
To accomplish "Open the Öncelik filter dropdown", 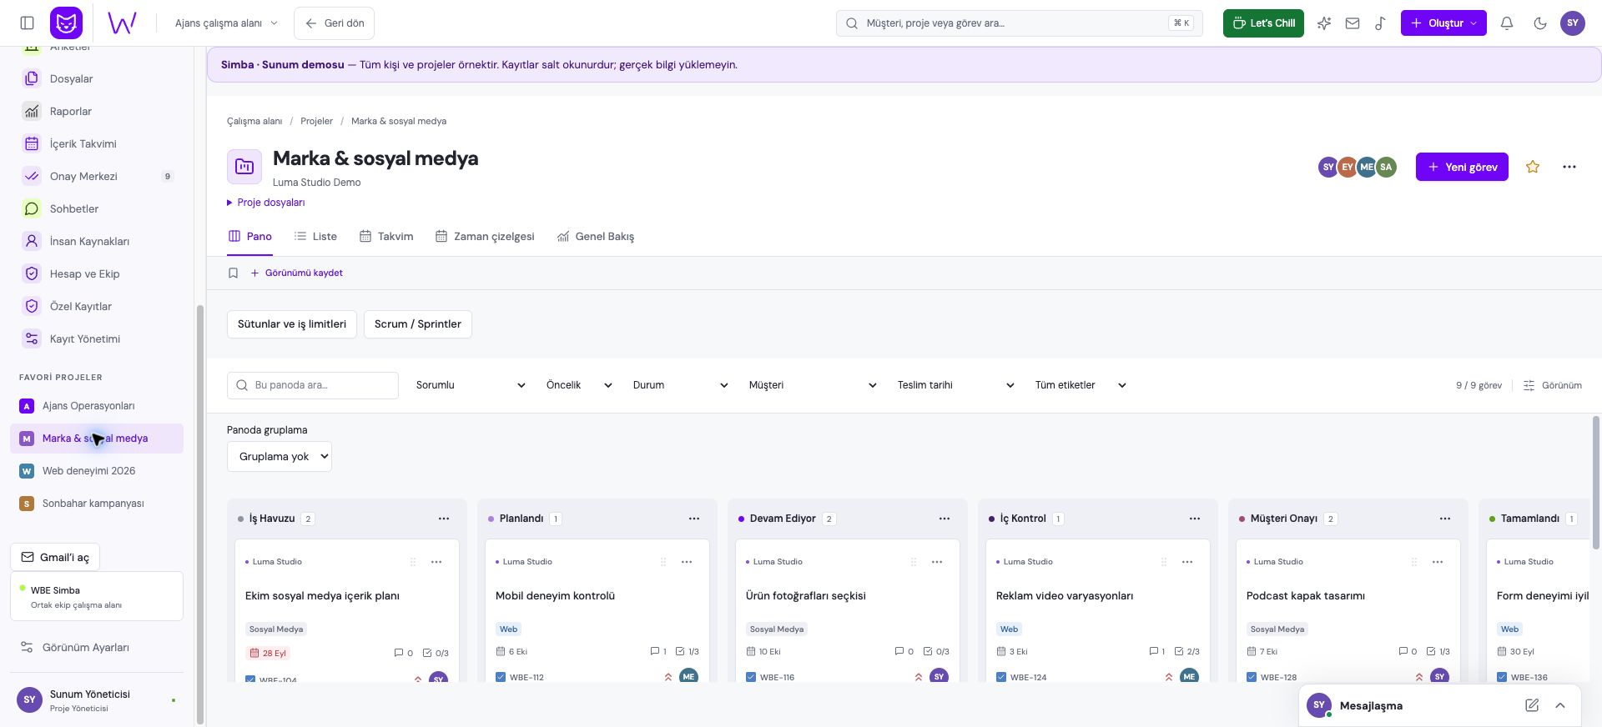I will [x=579, y=385].
